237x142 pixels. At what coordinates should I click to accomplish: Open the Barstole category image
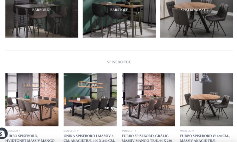coord(119,19)
